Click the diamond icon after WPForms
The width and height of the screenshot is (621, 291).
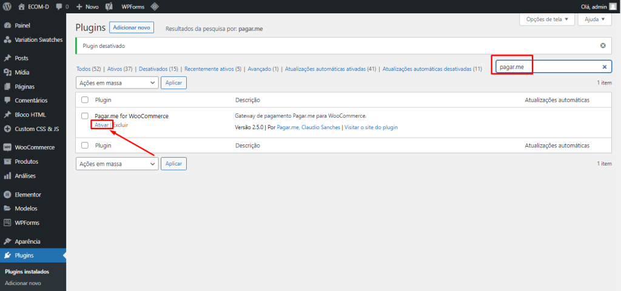point(155,7)
